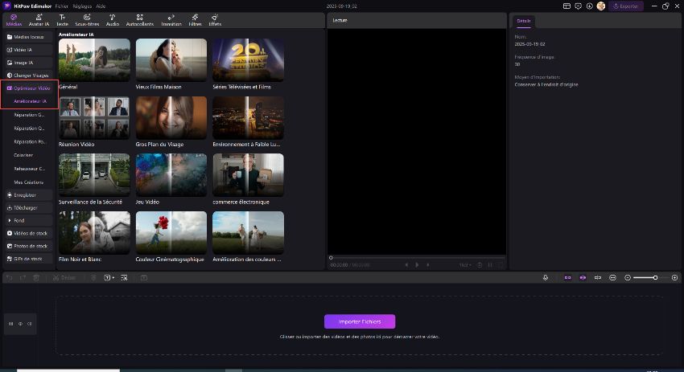Select the Texte tool
684x372 pixels.
pyautogui.click(x=63, y=20)
